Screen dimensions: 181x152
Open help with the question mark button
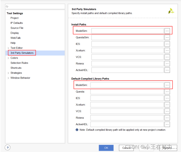[x=7, y=148]
